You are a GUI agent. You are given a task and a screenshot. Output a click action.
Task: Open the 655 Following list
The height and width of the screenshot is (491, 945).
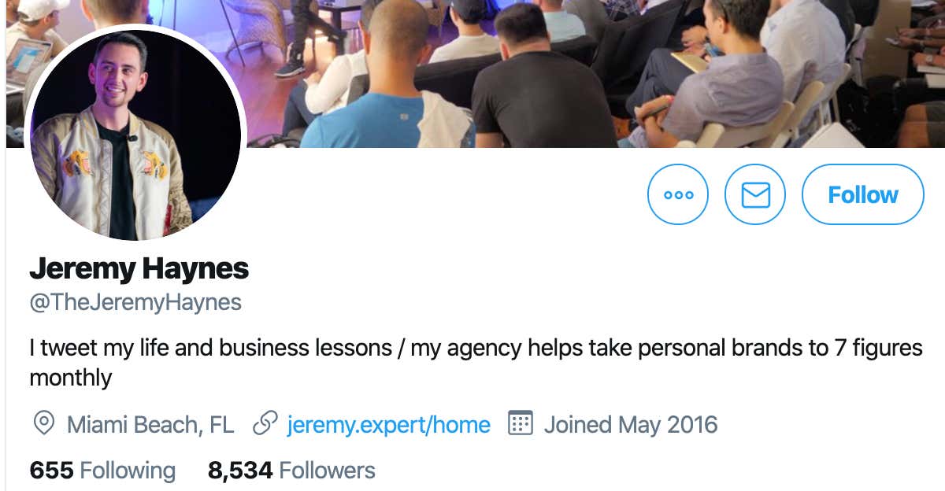click(x=102, y=471)
